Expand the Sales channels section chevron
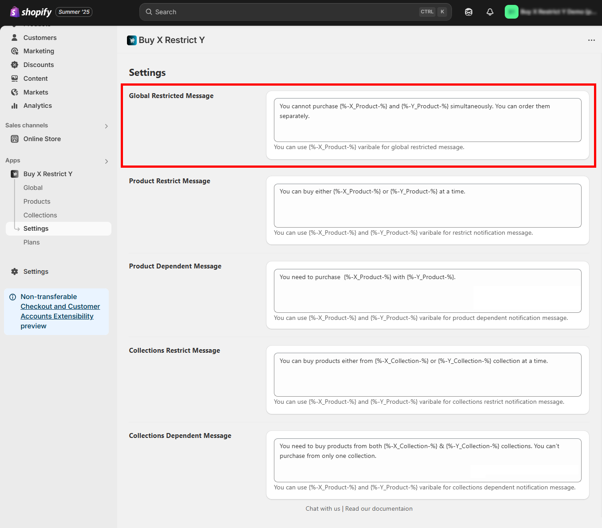The image size is (602, 528). click(x=106, y=126)
